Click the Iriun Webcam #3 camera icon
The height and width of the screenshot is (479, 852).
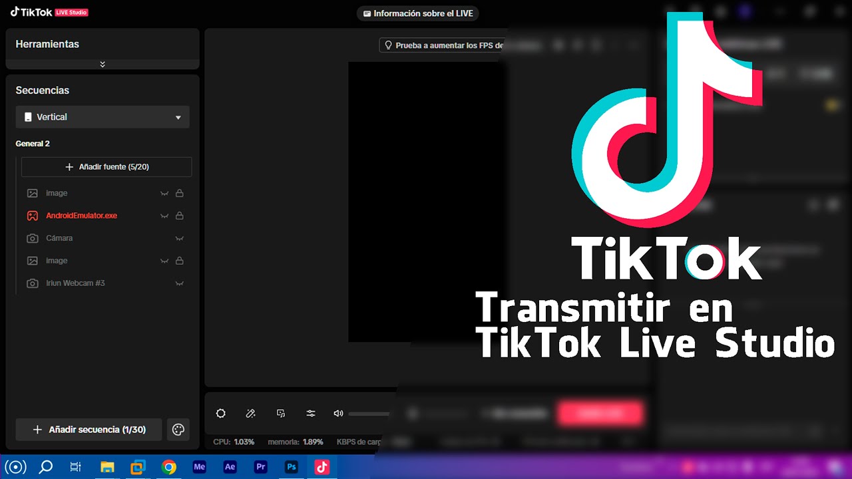click(32, 283)
